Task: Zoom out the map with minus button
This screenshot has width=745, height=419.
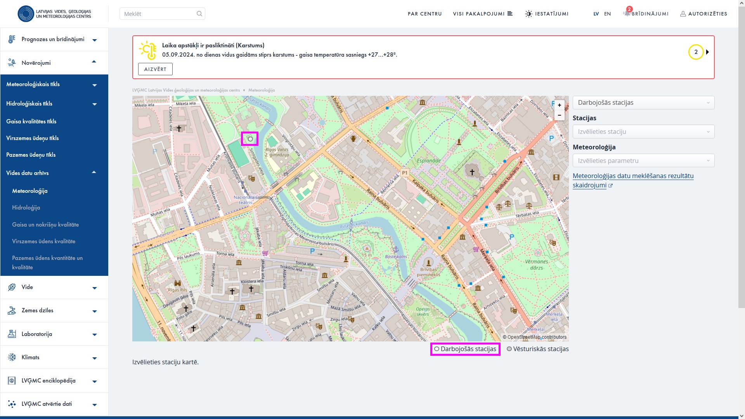Action: 559,115
